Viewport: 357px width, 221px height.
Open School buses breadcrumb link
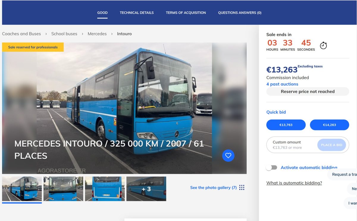[64, 34]
